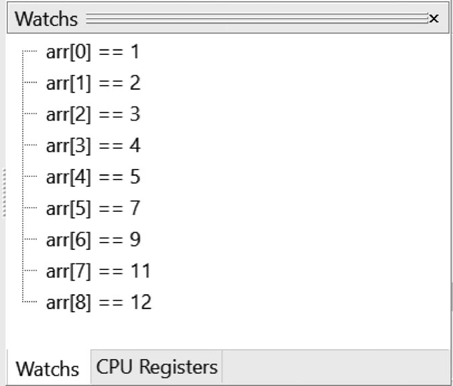Screen dimensions: 453x386
Task: Click the value 7 of arr[5]
Action: pyautogui.click(x=135, y=208)
